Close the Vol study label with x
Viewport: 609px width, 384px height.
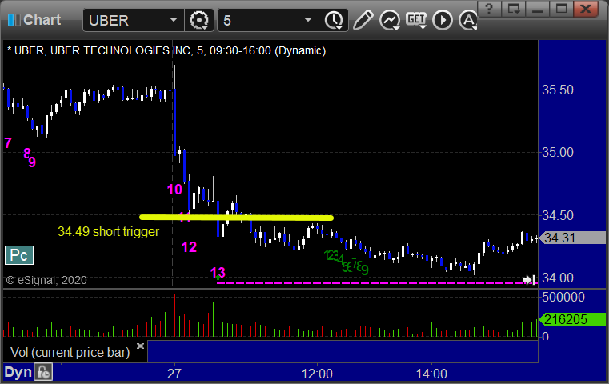[x=140, y=346]
